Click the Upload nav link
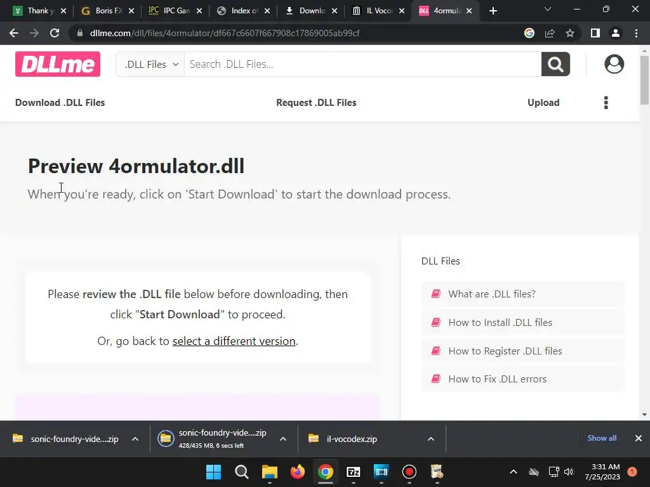Image resolution: width=650 pixels, height=487 pixels. click(x=543, y=102)
